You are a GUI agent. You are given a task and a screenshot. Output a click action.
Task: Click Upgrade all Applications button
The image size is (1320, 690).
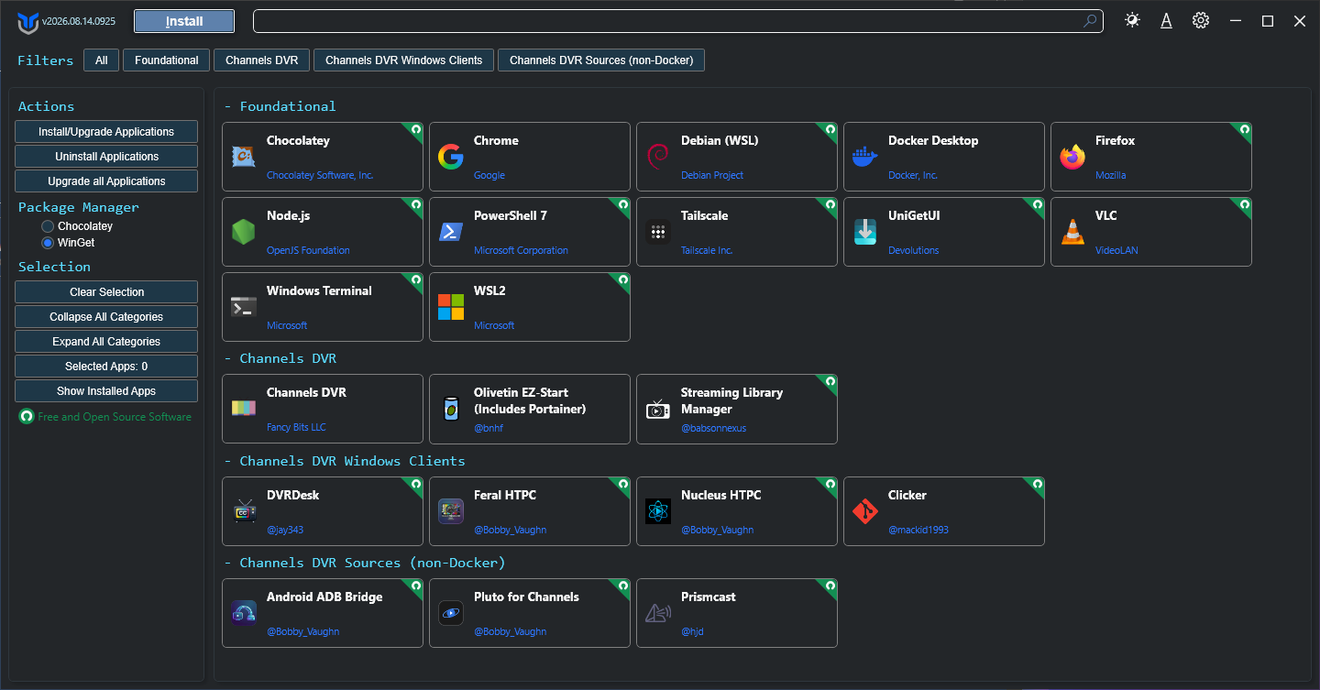[106, 181]
